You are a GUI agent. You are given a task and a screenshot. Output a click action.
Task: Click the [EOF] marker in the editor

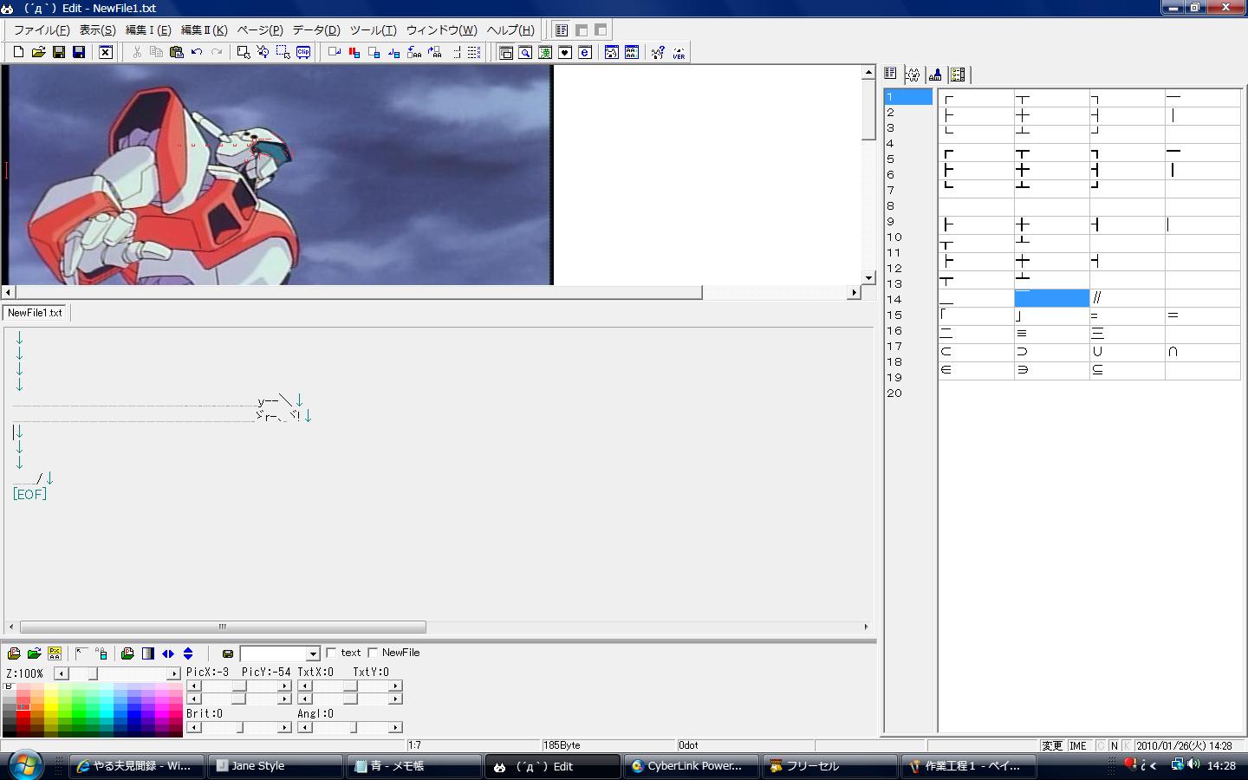pos(29,494)
